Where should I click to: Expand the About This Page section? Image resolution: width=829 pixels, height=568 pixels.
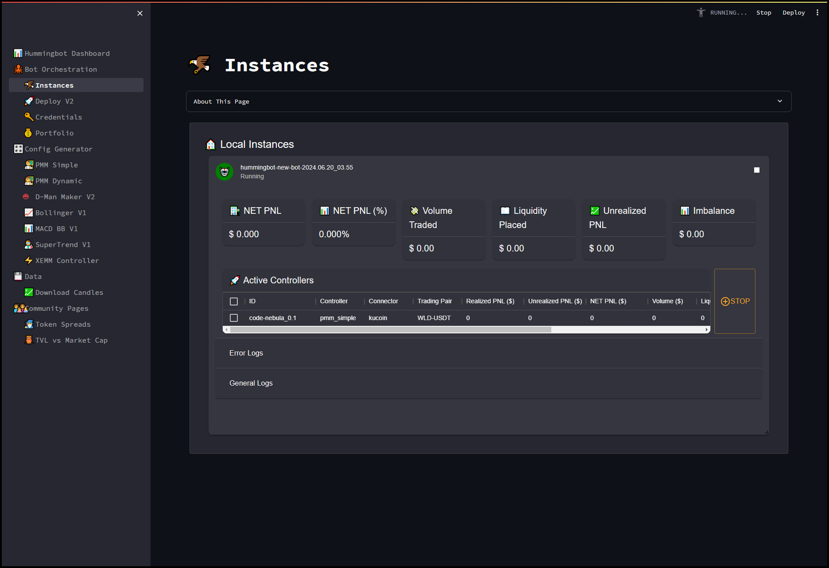488,101
